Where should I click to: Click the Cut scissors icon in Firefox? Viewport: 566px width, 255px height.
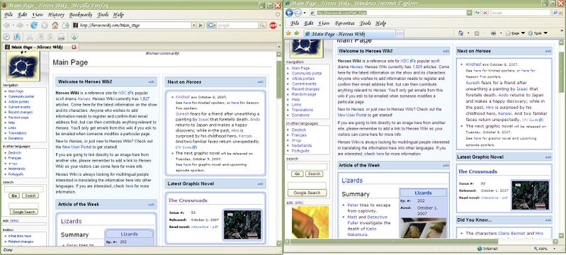click(x=30, y=37)
